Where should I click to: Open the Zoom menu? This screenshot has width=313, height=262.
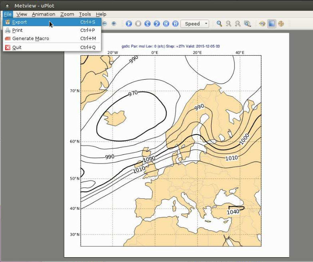coord(67,14)
